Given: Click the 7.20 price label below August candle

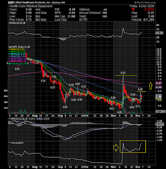Looking at the screenshot, I should 43,81.
